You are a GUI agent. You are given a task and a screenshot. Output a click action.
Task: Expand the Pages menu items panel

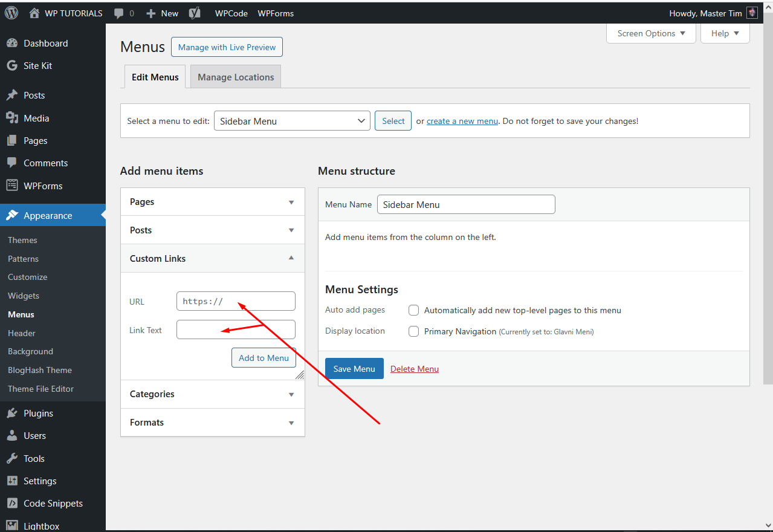[212, 202]
